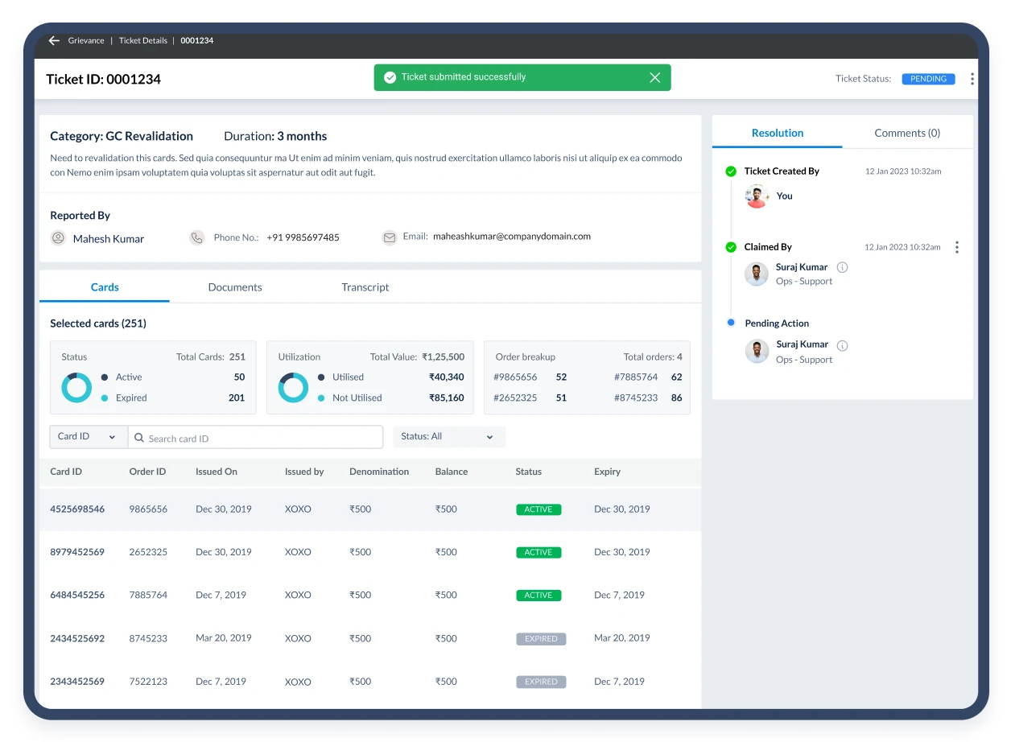Click the Expiry column header

coord(607,472)
